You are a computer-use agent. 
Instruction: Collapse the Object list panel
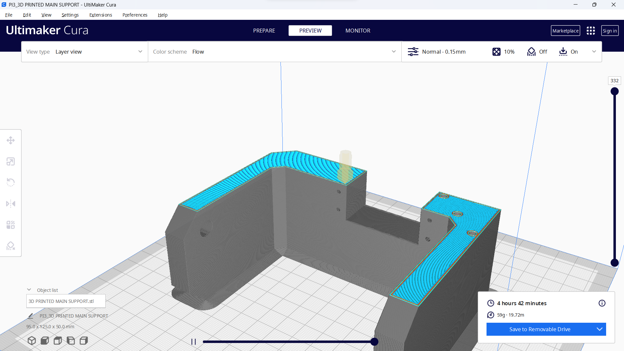(29, 290)
